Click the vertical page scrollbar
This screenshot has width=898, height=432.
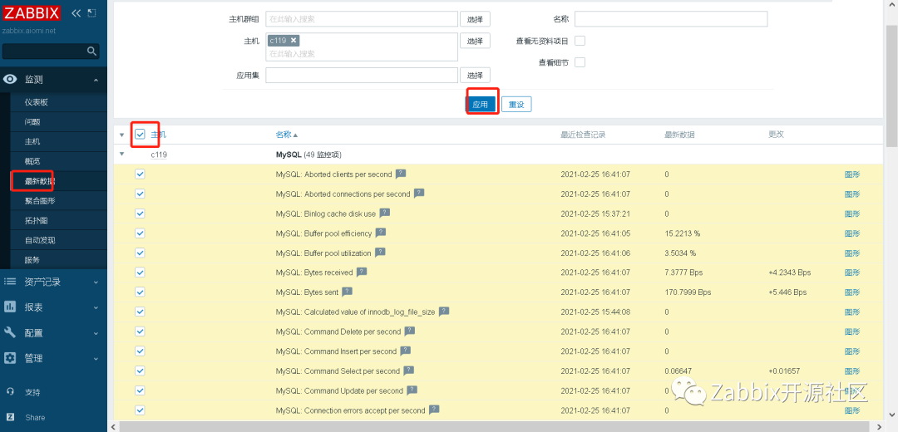coord(891,86)
